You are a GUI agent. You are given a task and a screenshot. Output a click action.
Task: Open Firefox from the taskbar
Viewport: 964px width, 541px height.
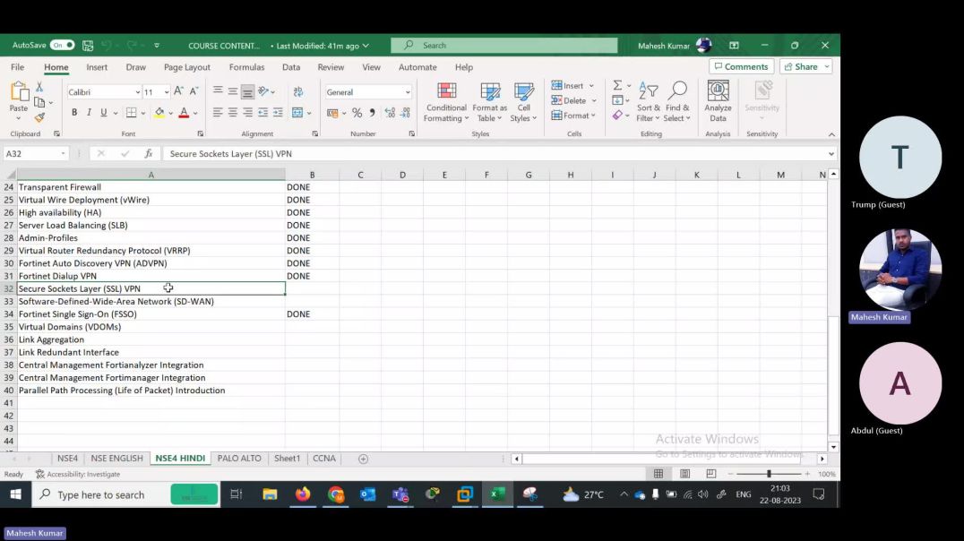(303, 494)
